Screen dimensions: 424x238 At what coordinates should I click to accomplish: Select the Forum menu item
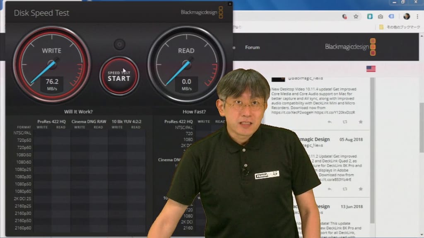coord(253,47)
